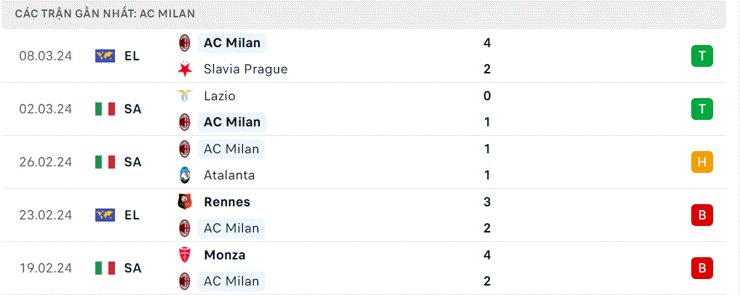Click Italy flag icon for 19.02.24 match

pyautogui.click(x=106, y=268)
